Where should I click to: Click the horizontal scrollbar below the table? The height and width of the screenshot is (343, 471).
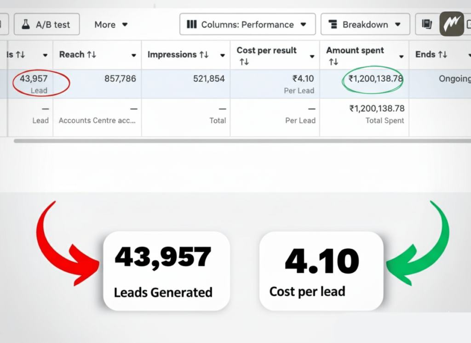[x=230, y=141]
